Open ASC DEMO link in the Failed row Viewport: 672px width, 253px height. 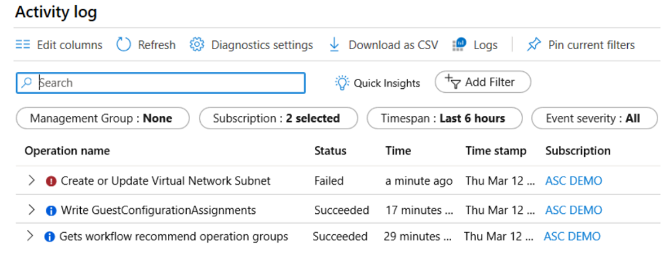click(574, 181)
